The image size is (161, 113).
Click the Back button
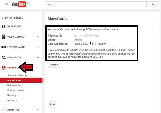pyautogui.click(x=52, y=105)
